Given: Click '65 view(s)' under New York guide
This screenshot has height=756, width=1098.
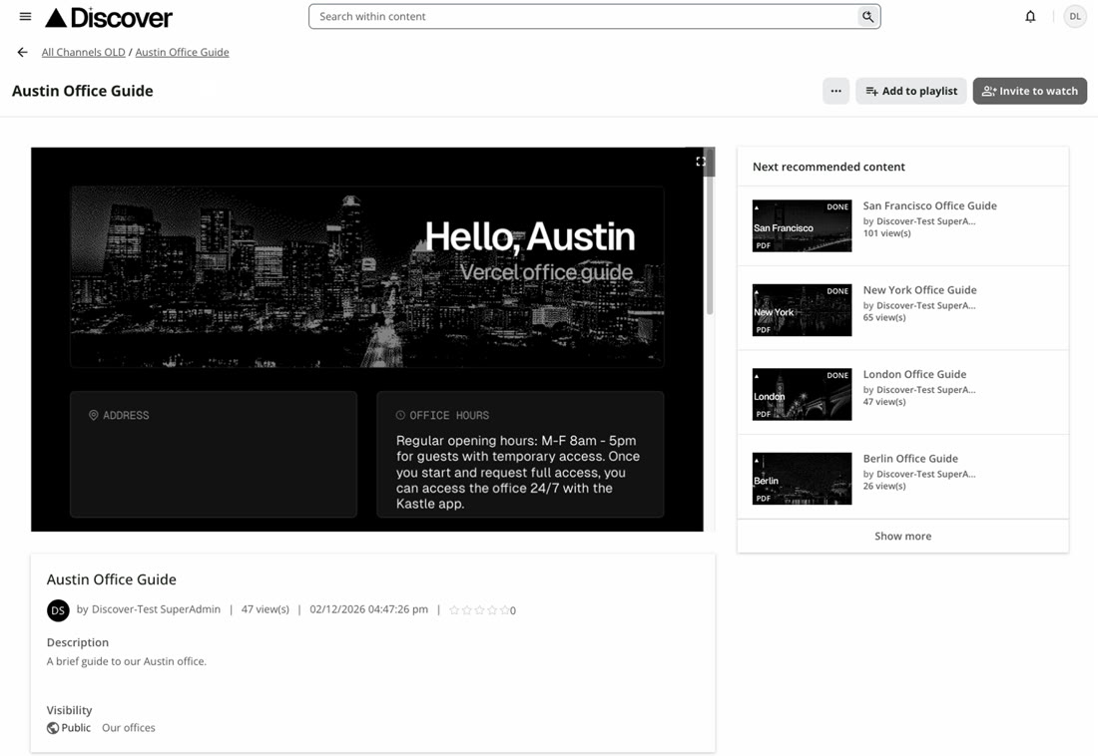Looking at the screenshot, I should [x=884, y=318].
